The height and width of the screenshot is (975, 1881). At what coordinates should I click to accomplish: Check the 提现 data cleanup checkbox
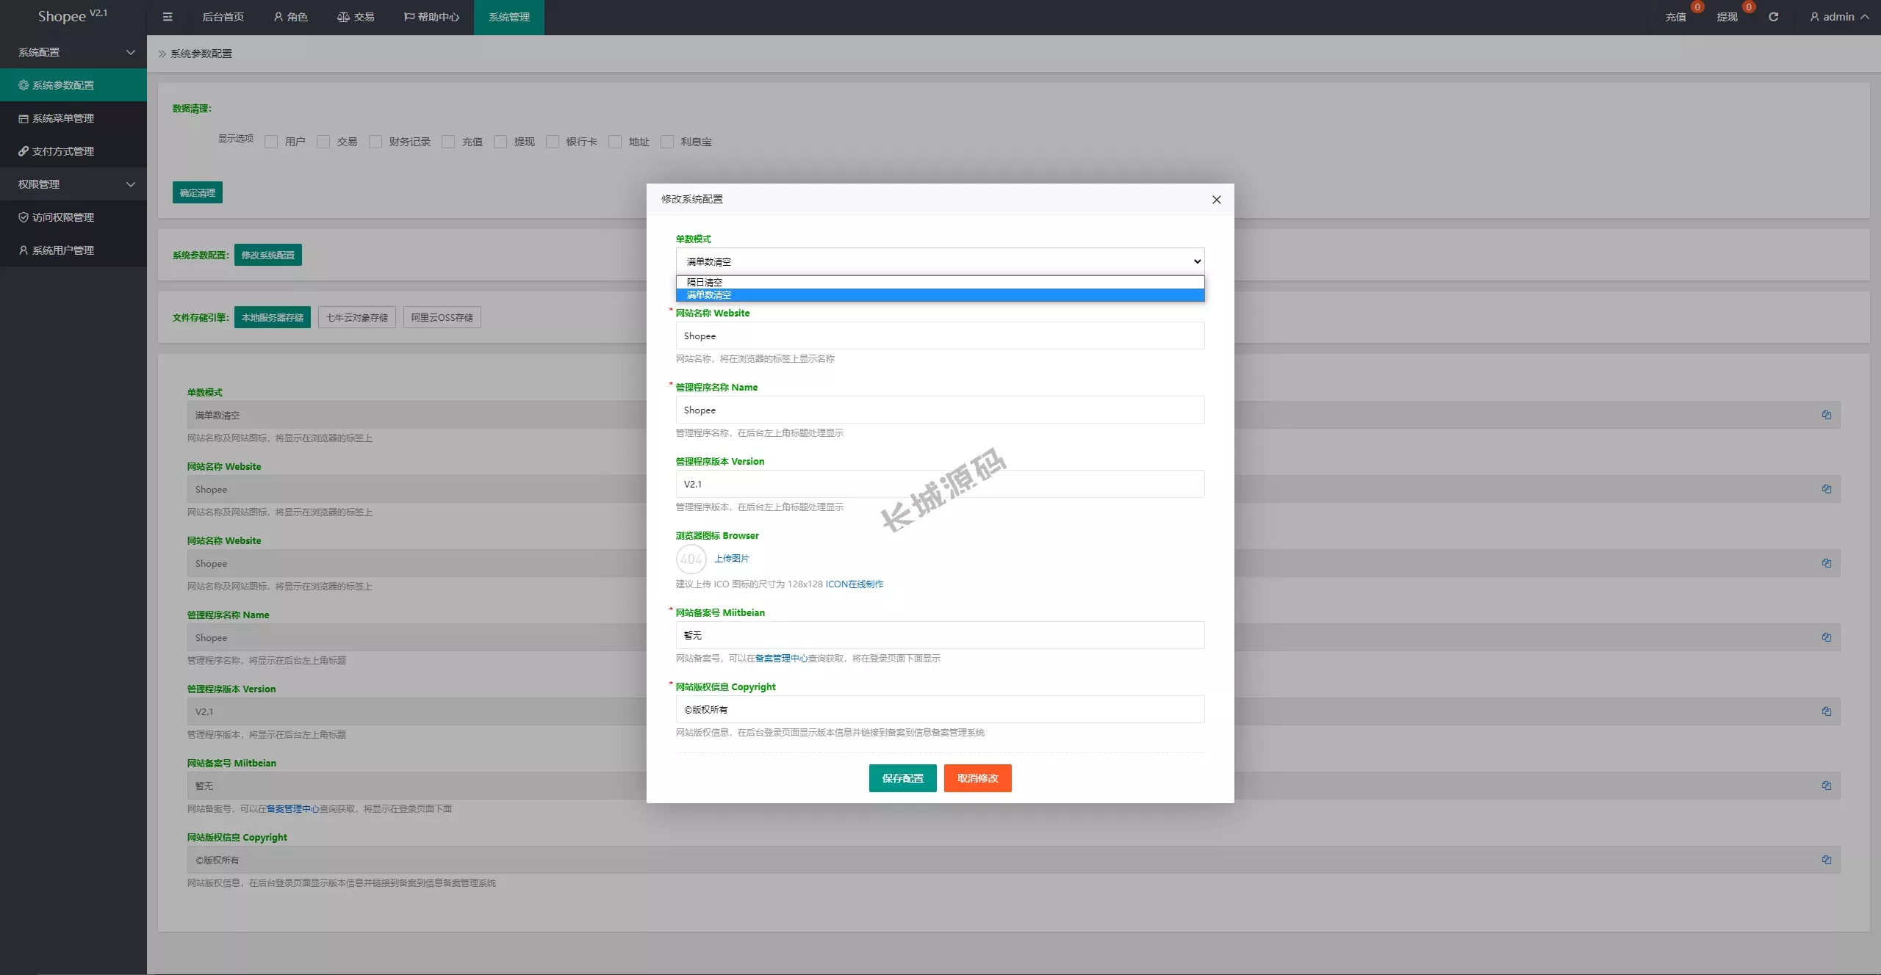(500, 142)
